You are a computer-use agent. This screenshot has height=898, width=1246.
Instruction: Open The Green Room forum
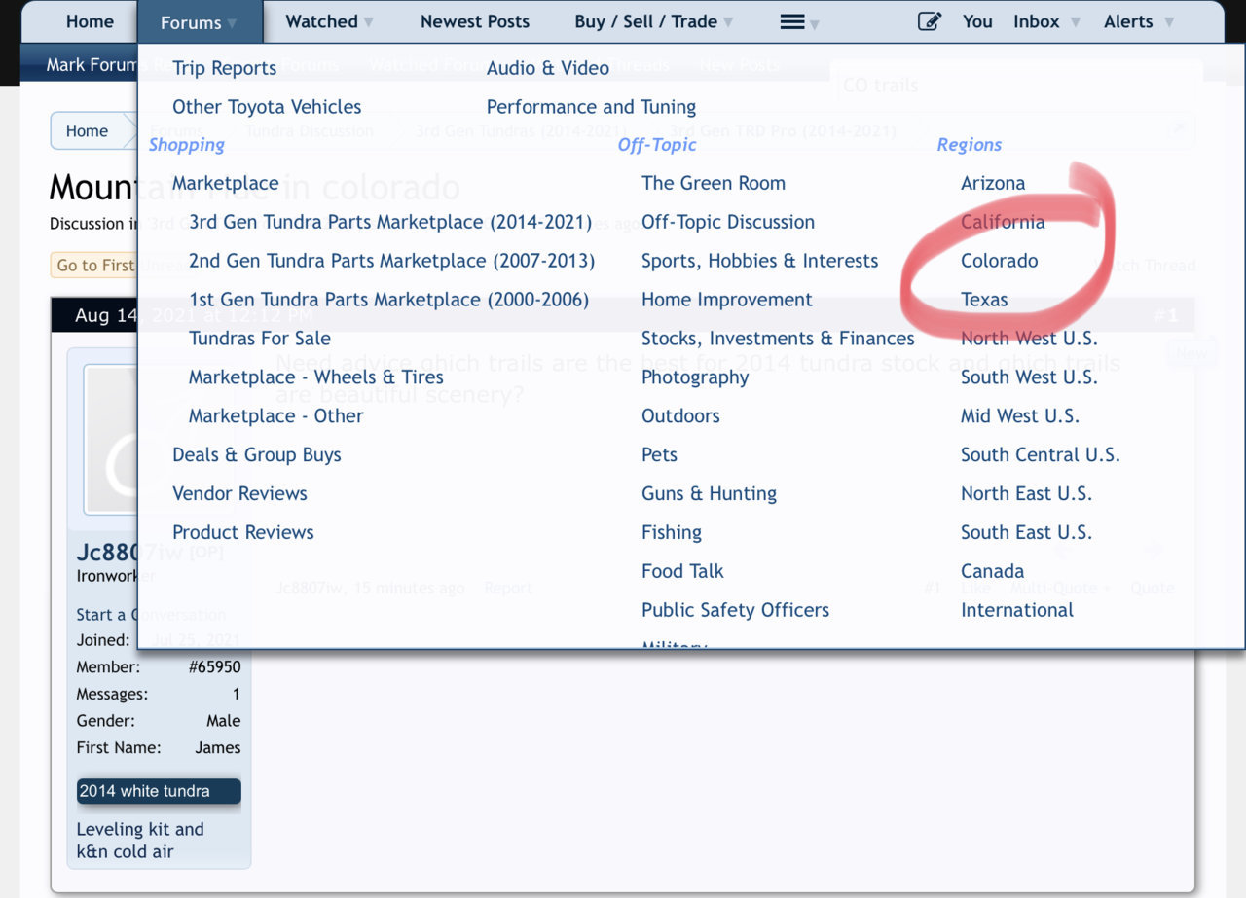pos(714,183)
